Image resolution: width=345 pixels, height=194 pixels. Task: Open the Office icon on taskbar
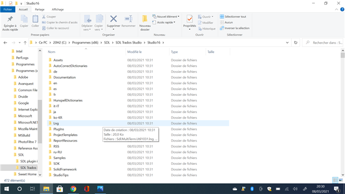pos(87,189)
